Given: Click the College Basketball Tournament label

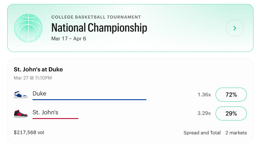Looking at the screenshot, I should [x=96, y=17].
